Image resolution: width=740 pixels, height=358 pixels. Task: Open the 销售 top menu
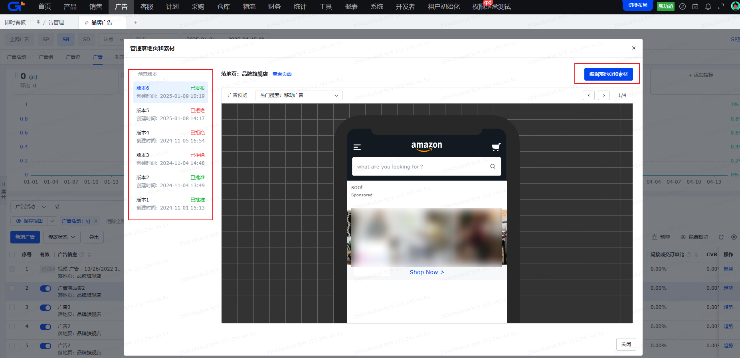[96, 7]
